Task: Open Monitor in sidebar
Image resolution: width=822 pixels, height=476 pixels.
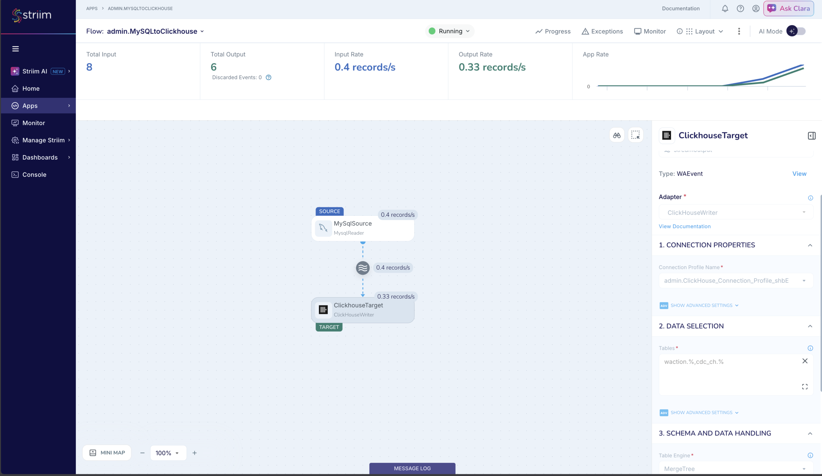Action: click(39, 123)
